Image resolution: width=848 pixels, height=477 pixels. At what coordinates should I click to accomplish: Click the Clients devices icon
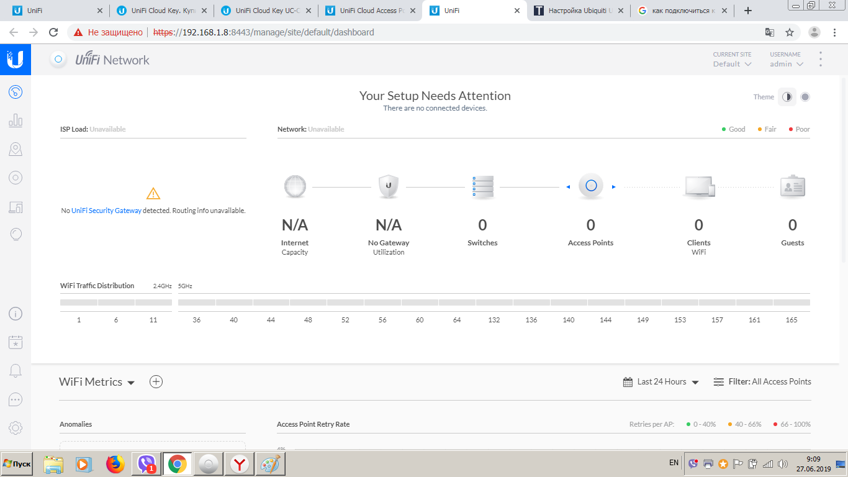pyautogui.click(x=699, y=186)
